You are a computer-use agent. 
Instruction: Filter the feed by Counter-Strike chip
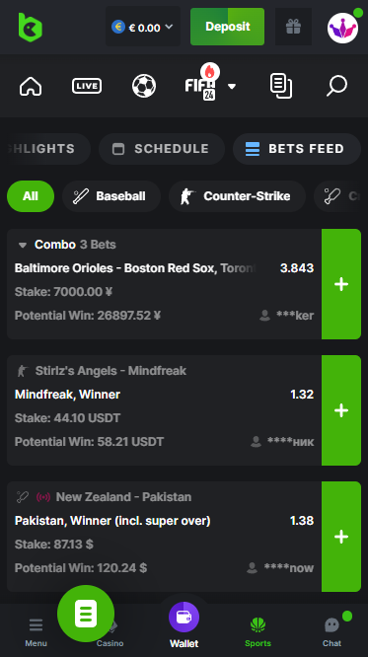[237, 196]
